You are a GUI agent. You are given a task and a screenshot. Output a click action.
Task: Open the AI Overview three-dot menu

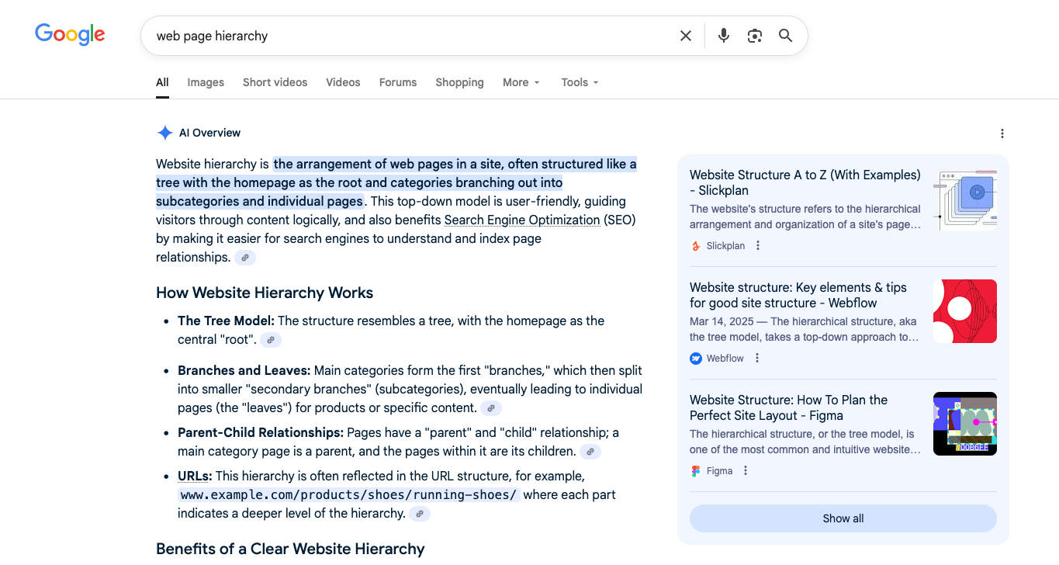[x=1002, y=133]
